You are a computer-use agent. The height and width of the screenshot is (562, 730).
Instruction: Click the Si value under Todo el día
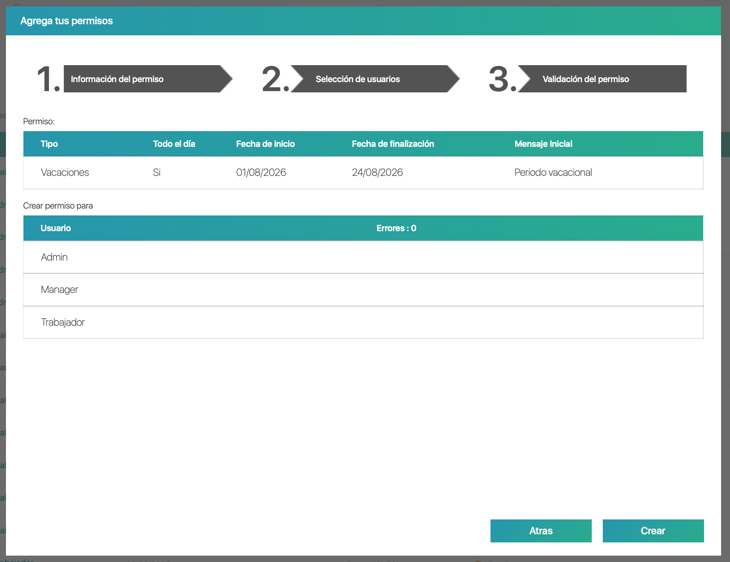(x=157, y=172)
